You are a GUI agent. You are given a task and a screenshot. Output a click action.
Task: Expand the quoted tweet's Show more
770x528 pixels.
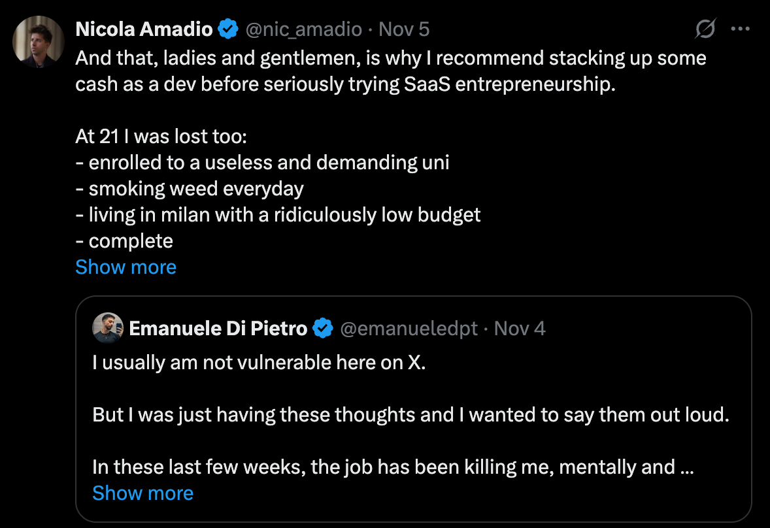tap(142, 493)
